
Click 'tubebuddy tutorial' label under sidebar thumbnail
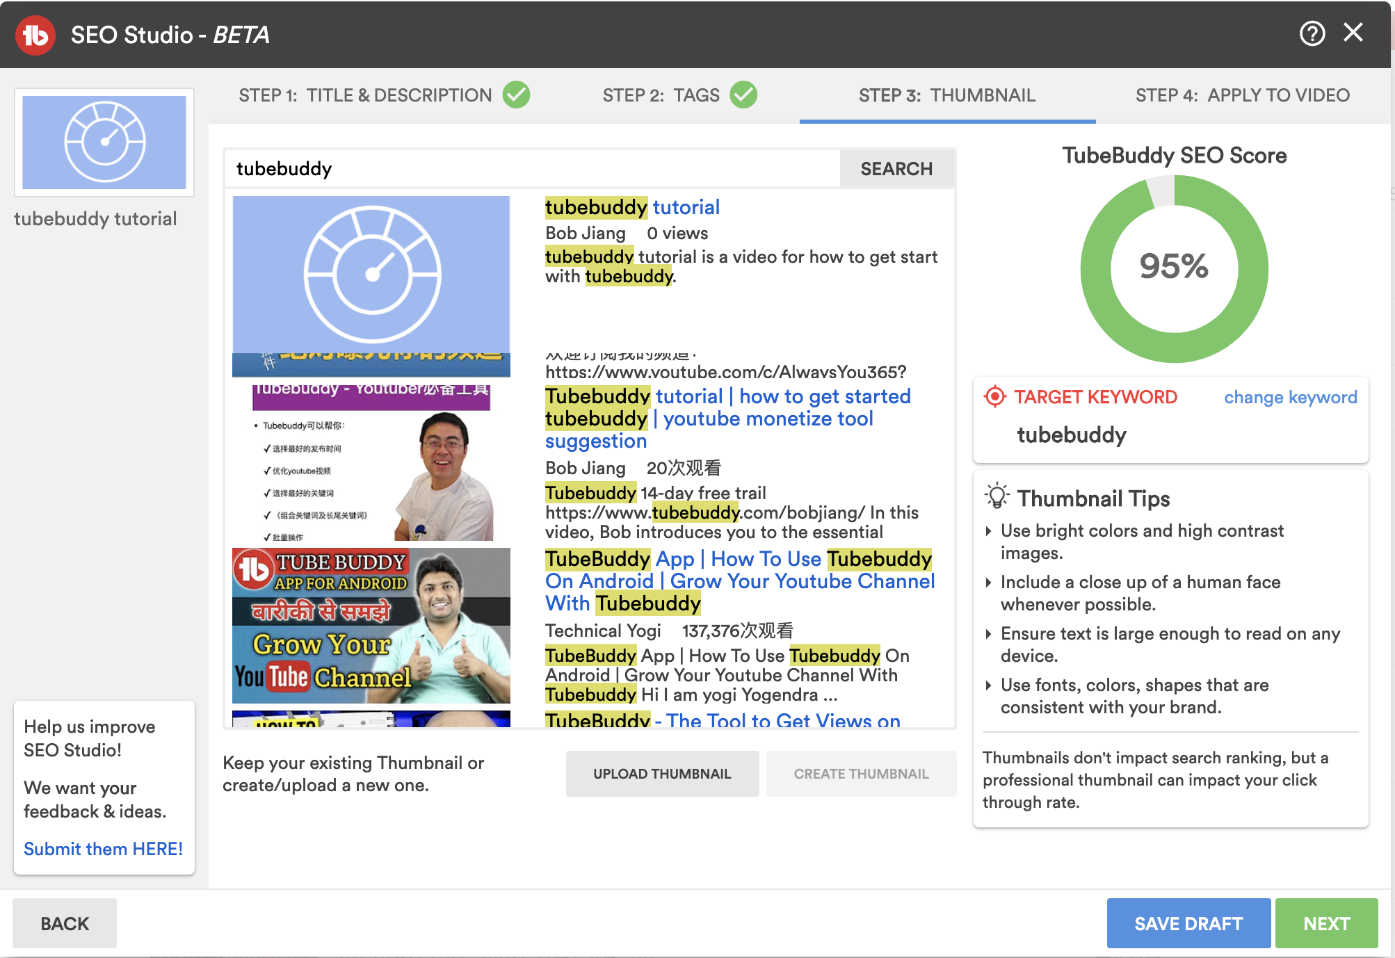(95, 219)
